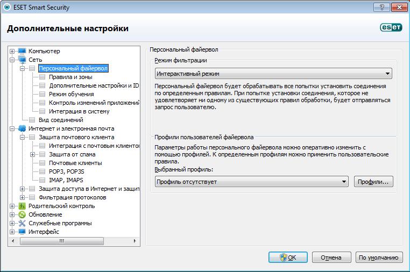Click the Сеть network icon

tap(22, 60)
